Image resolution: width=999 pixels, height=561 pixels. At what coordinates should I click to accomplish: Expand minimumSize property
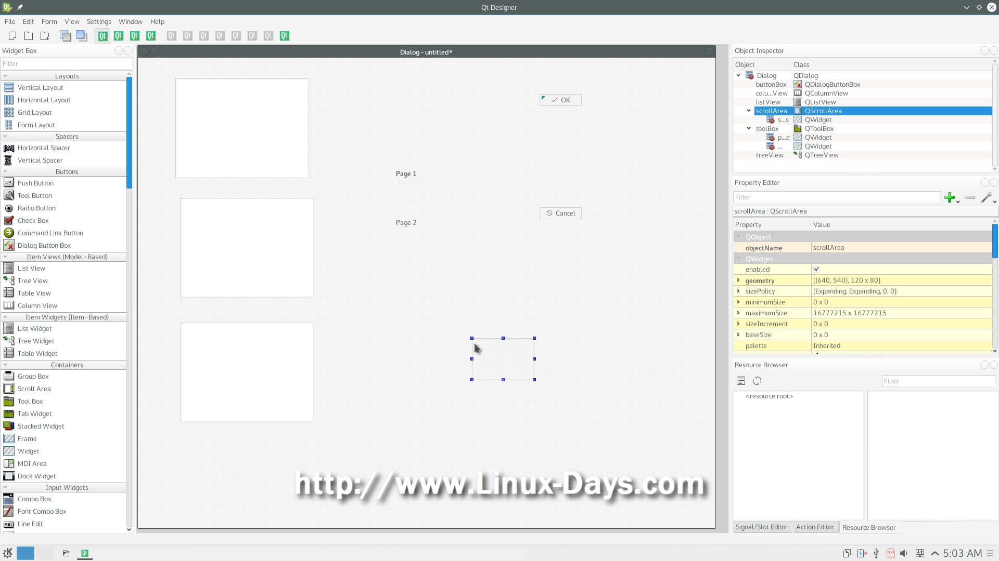point(738,302)
